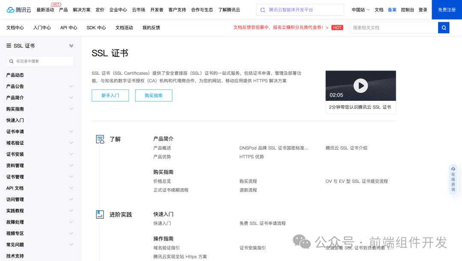The height and width of the screenshot is (261, 462).
Task: Open 解决方案 top menu
Action: click(82, 10)
